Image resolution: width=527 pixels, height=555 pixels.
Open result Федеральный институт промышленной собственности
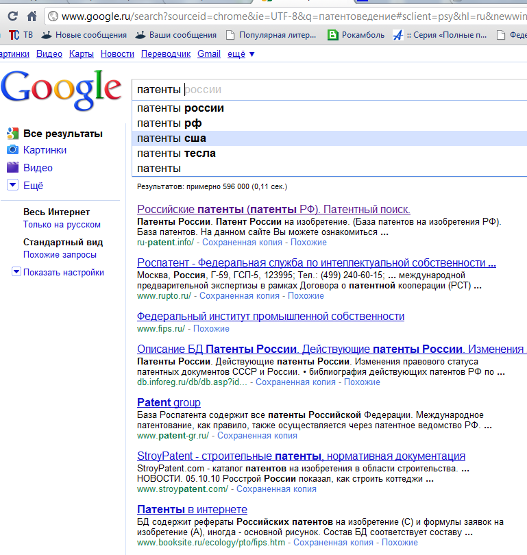point(271,316)
